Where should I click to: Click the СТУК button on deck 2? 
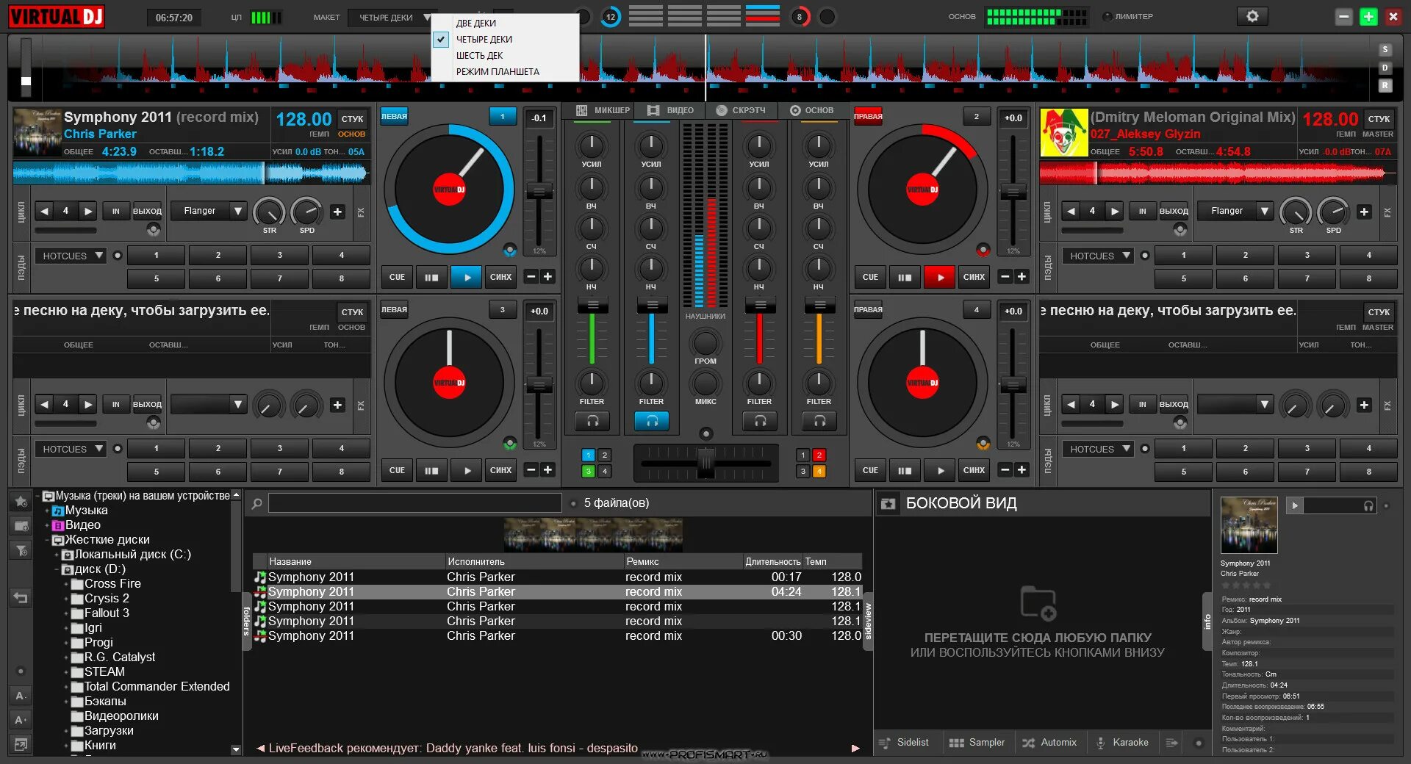1379,118
